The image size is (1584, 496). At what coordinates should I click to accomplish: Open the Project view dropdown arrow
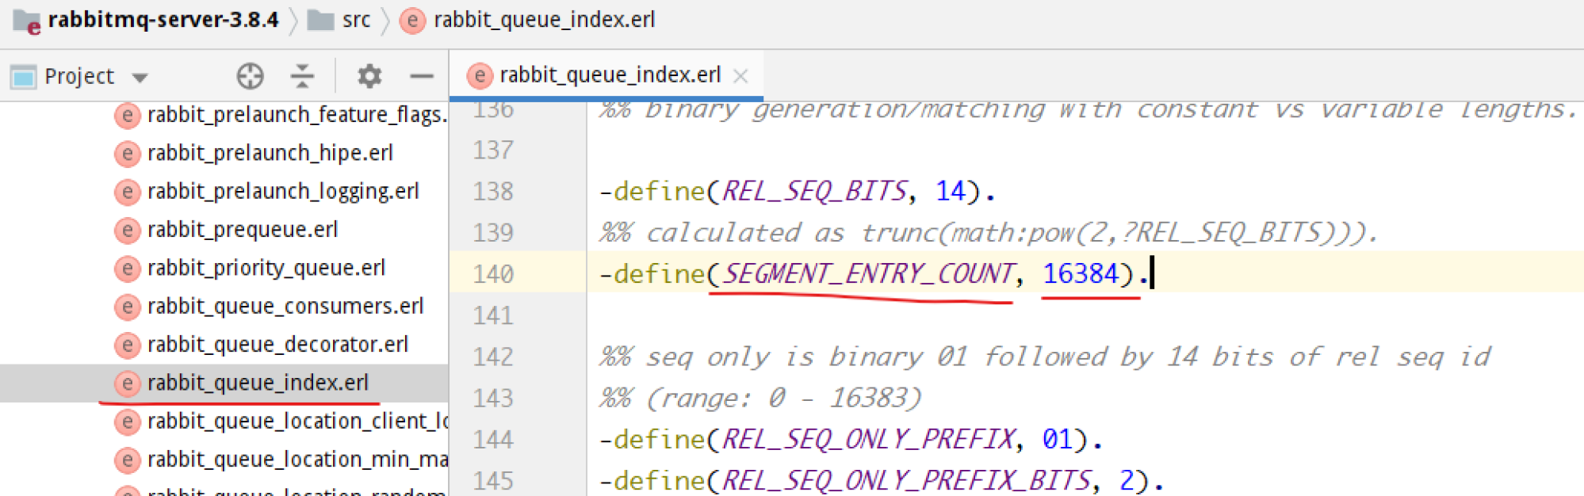tap(140, 78)
